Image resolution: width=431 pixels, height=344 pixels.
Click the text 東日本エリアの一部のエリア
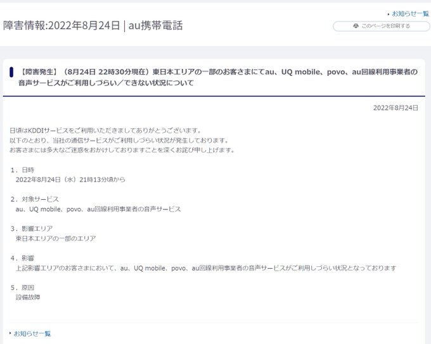click(x=56, y=238)
